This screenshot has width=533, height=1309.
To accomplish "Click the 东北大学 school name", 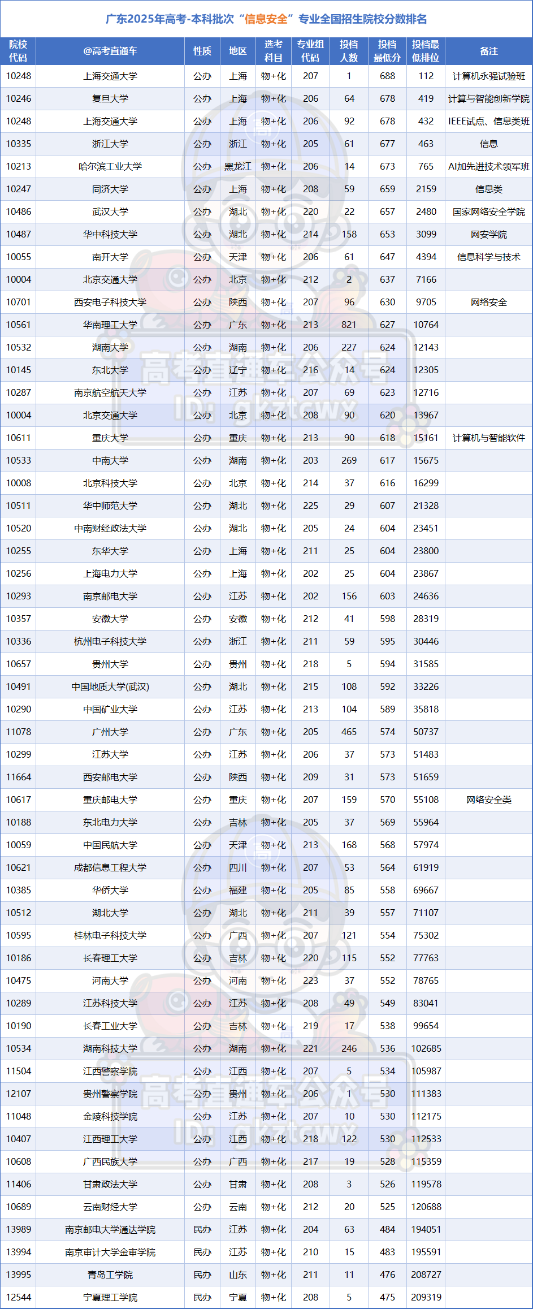I will click(x=110, y=370).
